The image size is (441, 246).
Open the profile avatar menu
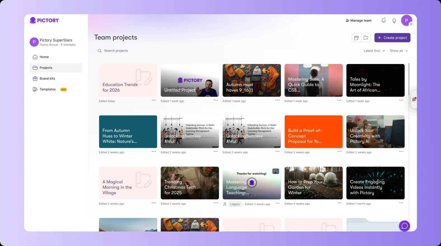406,20
